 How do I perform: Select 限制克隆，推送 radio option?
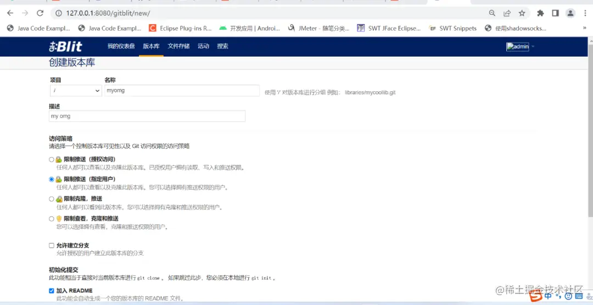[x=52, y=199]
